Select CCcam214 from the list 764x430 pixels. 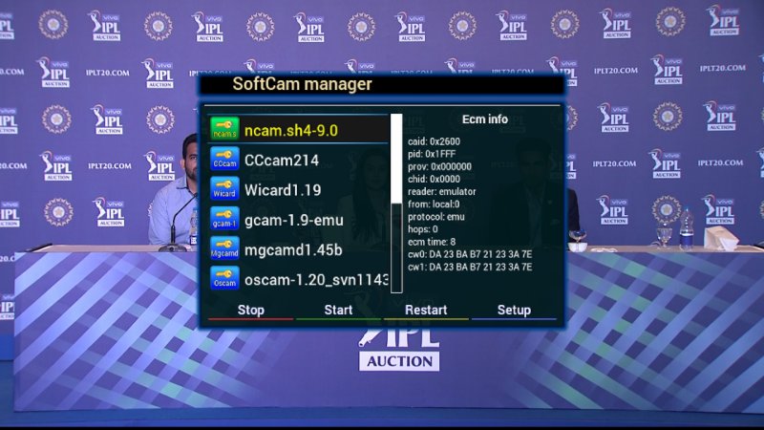(298, 160)
